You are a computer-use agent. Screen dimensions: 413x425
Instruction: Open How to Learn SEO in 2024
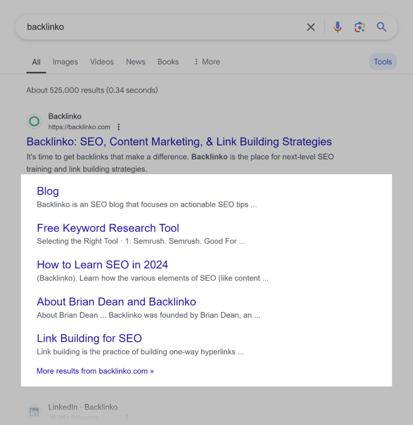click(x=102, y=265)
